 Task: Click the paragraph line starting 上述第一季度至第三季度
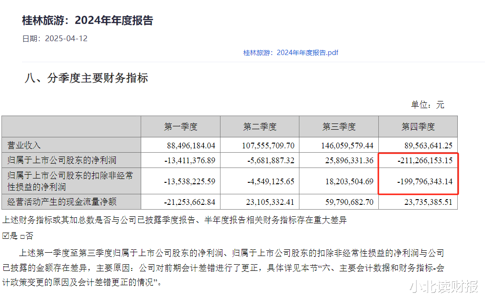coord(231,253)
